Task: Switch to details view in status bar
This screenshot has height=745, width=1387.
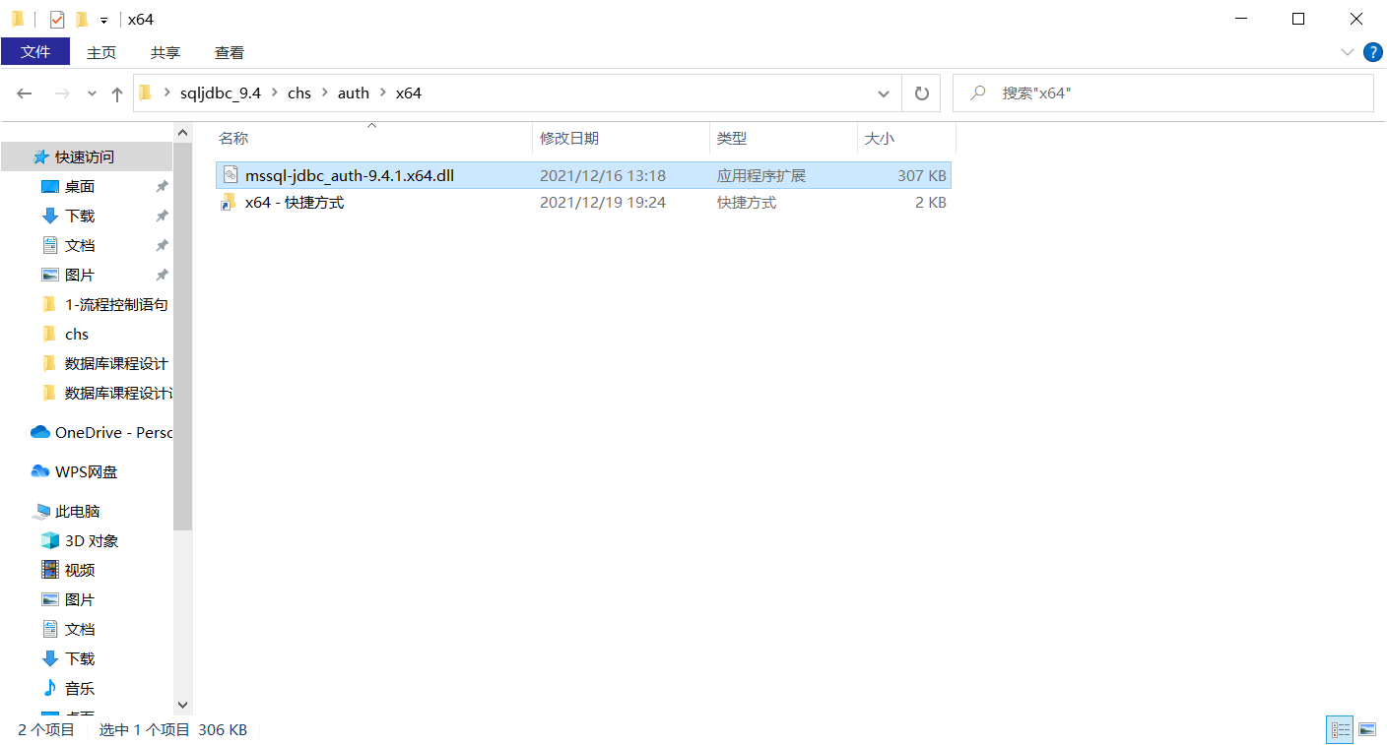Action: pos(1341,729)
